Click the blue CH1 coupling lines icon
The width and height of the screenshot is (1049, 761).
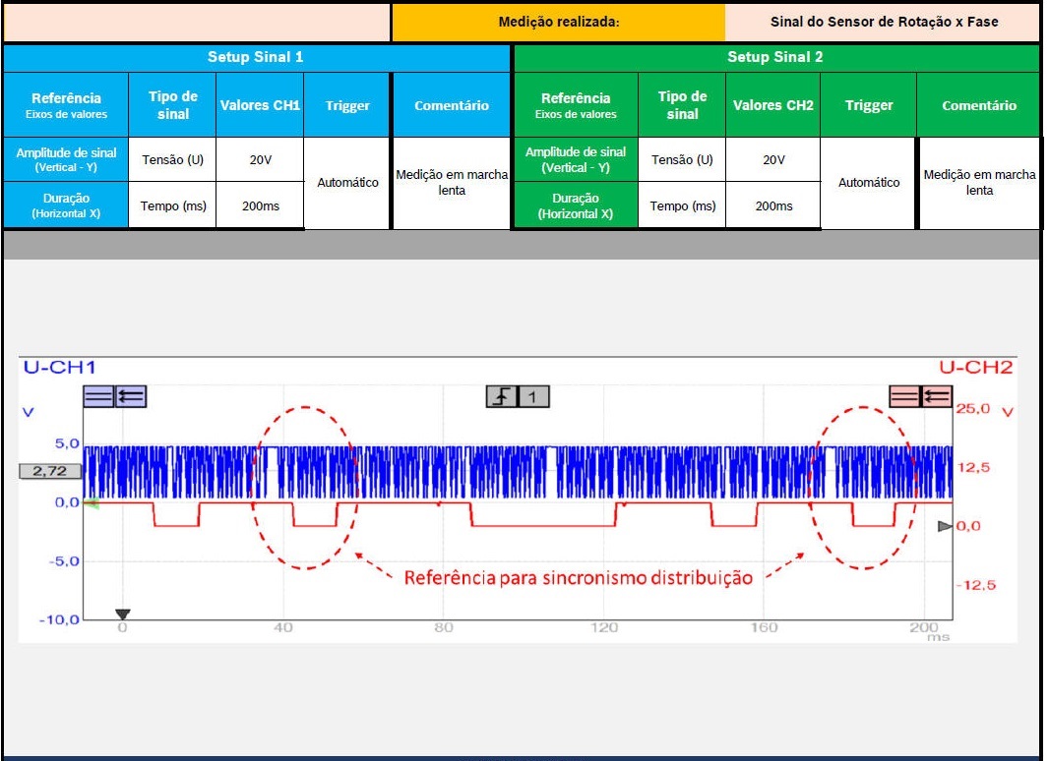[98, 396]
